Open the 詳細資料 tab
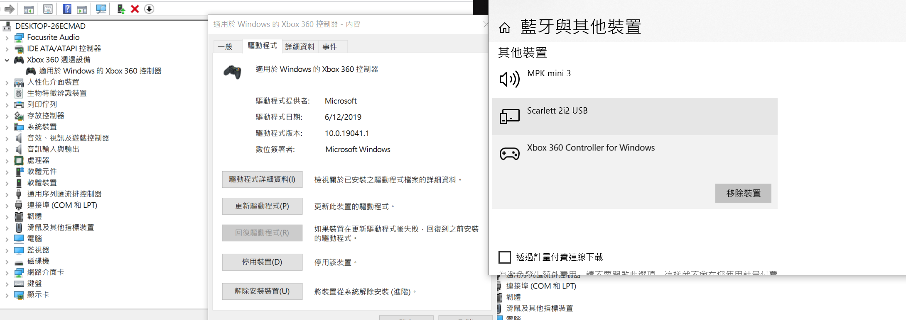This screenshot has height=320, width=906. tap(300, 47)
